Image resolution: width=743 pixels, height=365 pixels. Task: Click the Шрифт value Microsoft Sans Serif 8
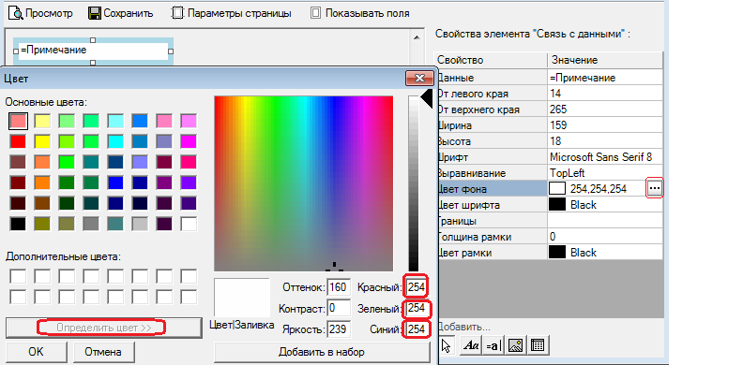[605, 157]
